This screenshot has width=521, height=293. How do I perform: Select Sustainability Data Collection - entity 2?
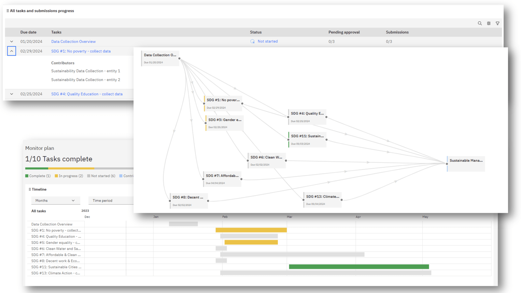(86, 80)
